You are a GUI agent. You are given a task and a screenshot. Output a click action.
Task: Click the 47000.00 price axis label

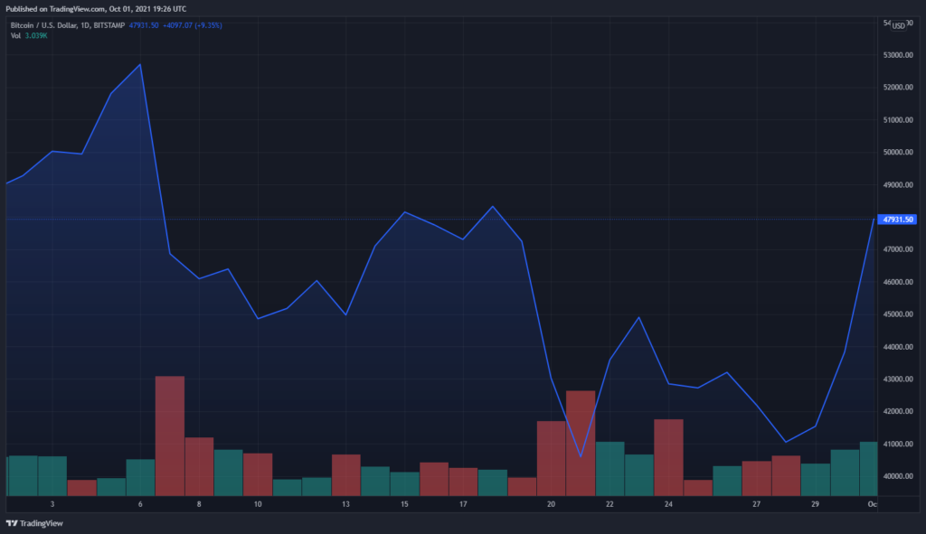tap(898, 249)
